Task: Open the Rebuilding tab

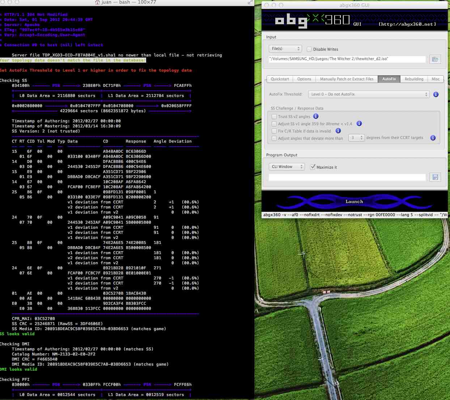Action: point(414,79)
